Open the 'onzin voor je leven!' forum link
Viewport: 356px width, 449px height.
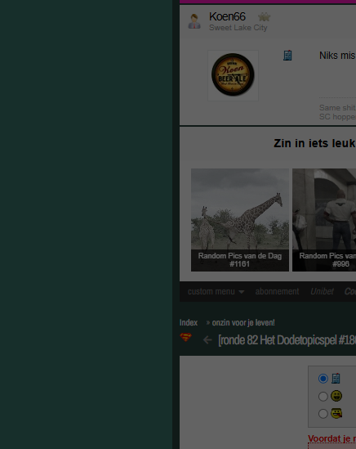[x=243, y=323]
